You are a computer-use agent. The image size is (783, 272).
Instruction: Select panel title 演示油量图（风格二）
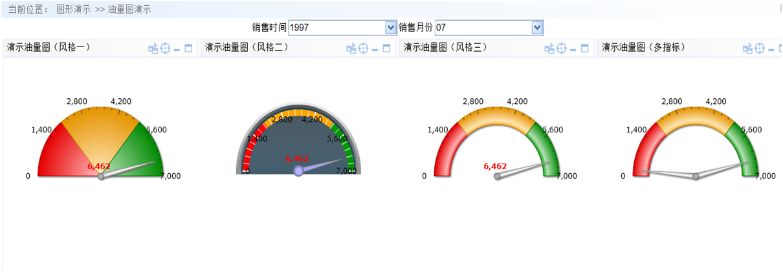247,47
